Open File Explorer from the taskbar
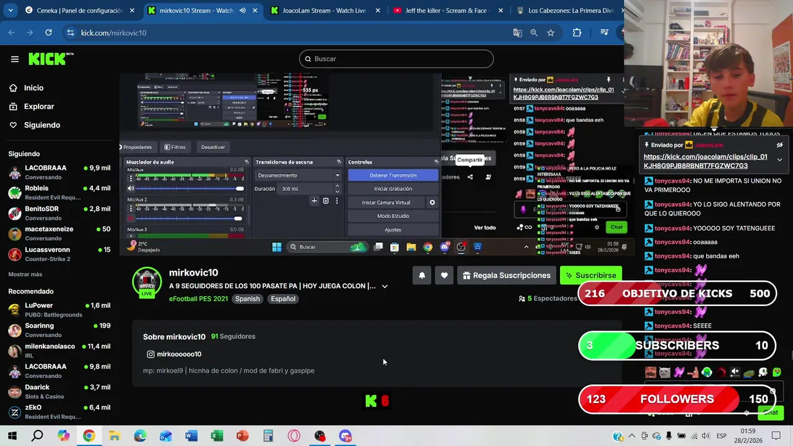This screenshot has height=446, width=793. (114, 436)
